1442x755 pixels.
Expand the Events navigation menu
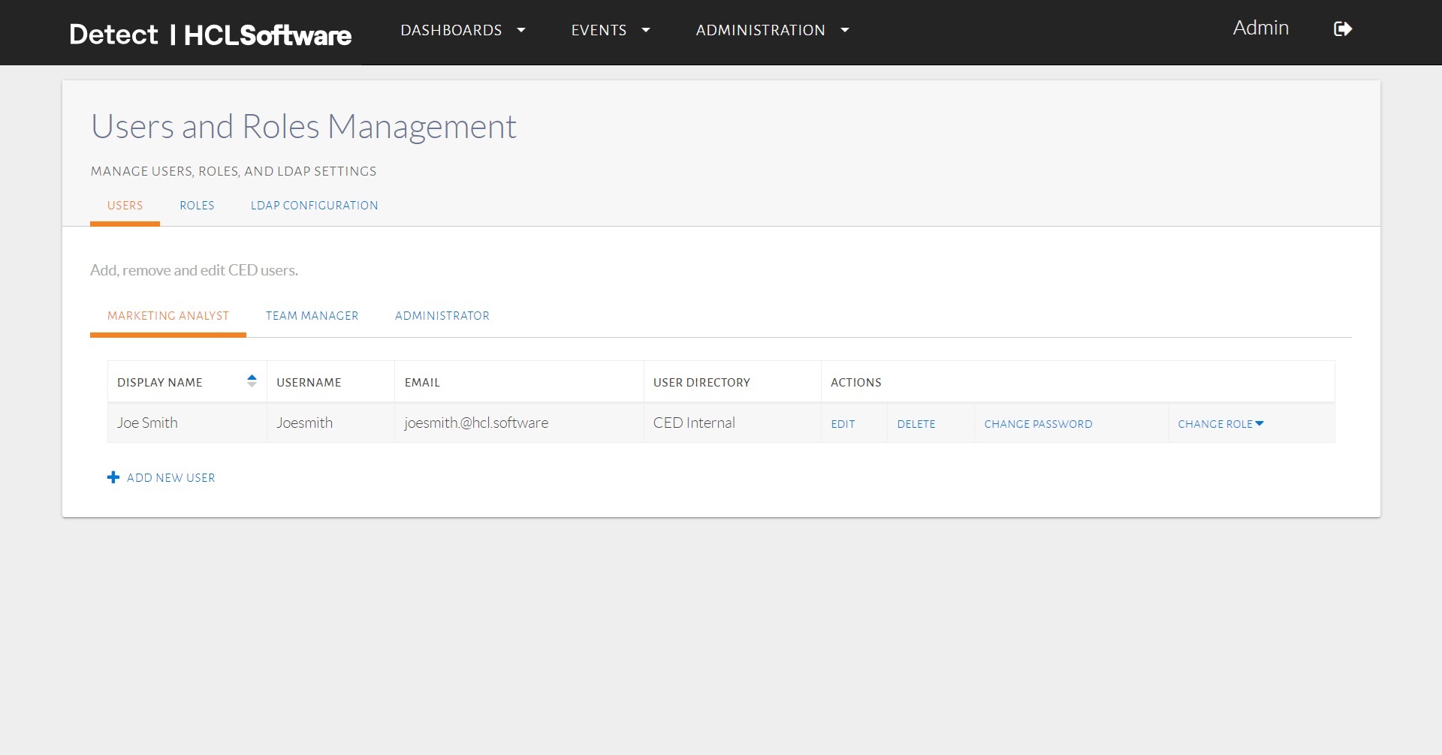(x=610, y=31)
